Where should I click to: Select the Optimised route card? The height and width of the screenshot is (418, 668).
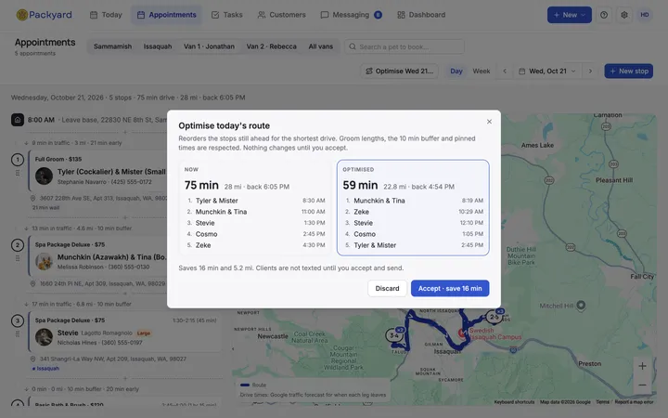(413, 208)
